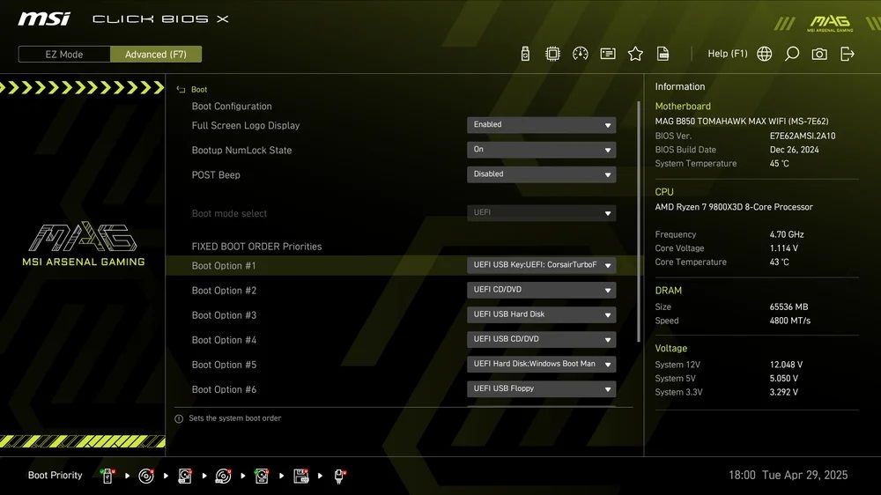Image resolution: width=881 pixels, height=495 pixels.
Task: Open the Boot mode select UEFI dropdown
Action: point(541,213)
